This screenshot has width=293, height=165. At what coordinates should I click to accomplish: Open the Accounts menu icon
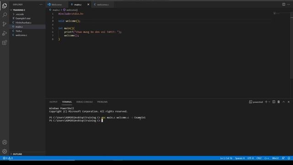[x=5, y=142]
